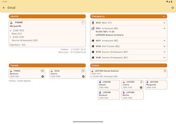Open child LEFEVRE Edward 1882-1882
The image size is (176, 124).
(109, 85)
